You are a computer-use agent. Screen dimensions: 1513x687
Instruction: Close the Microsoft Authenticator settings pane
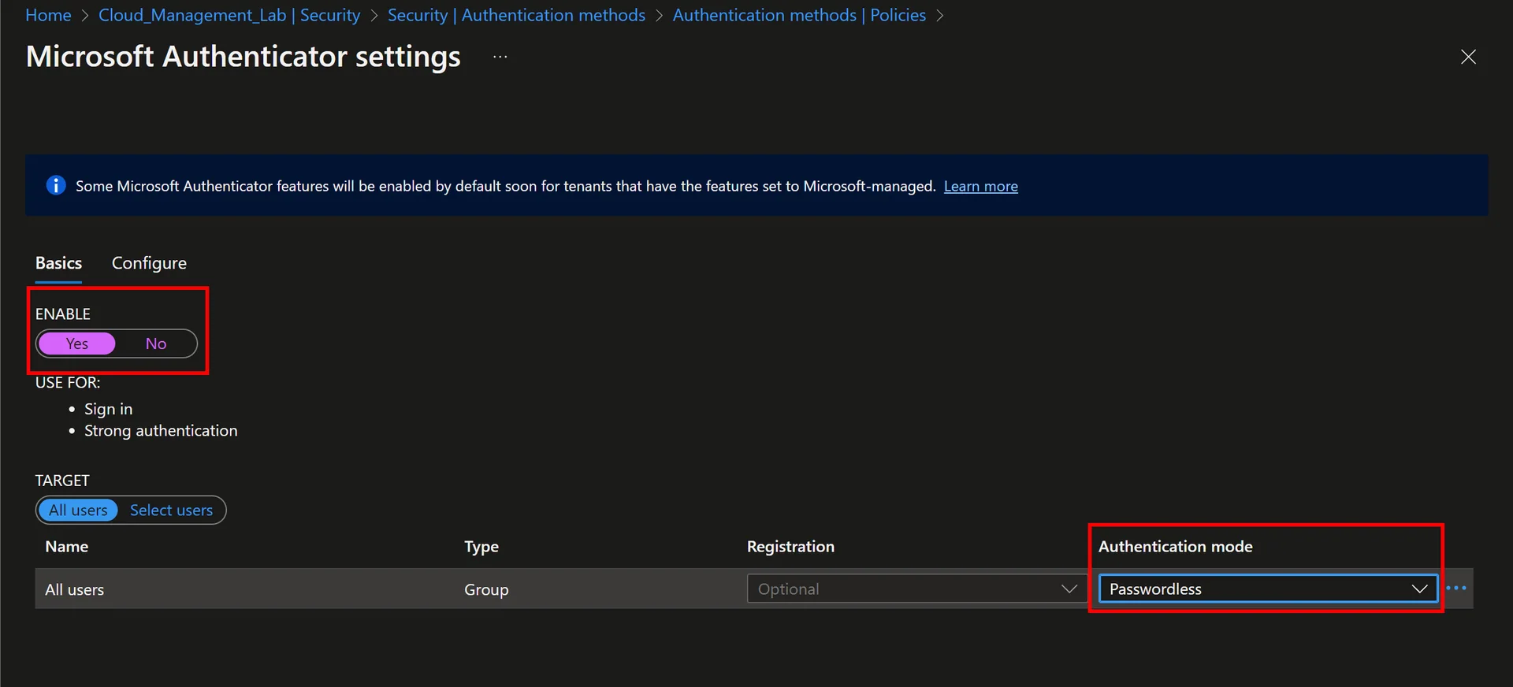(1468, 57)
